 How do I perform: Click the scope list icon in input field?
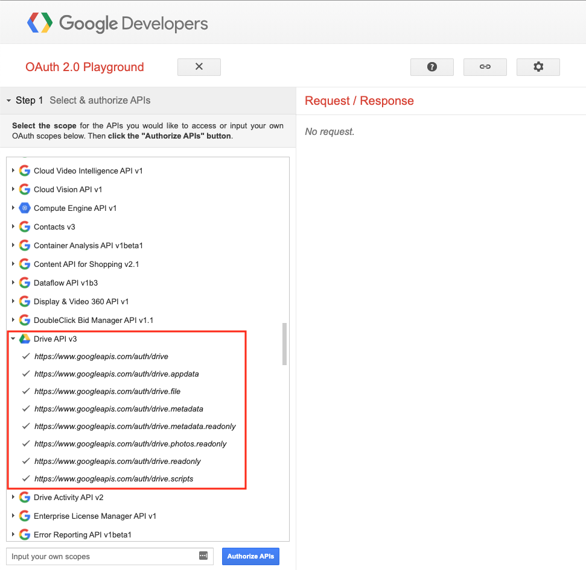pyautogui.click(x=203, y=556)
